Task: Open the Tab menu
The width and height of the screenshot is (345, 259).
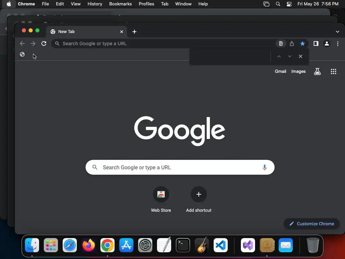Action: coord(164,4)
